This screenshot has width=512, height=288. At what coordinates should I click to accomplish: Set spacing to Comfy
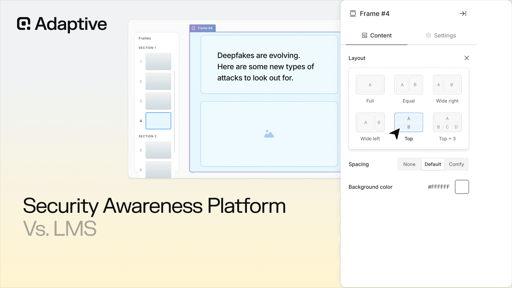click(456, 164)
